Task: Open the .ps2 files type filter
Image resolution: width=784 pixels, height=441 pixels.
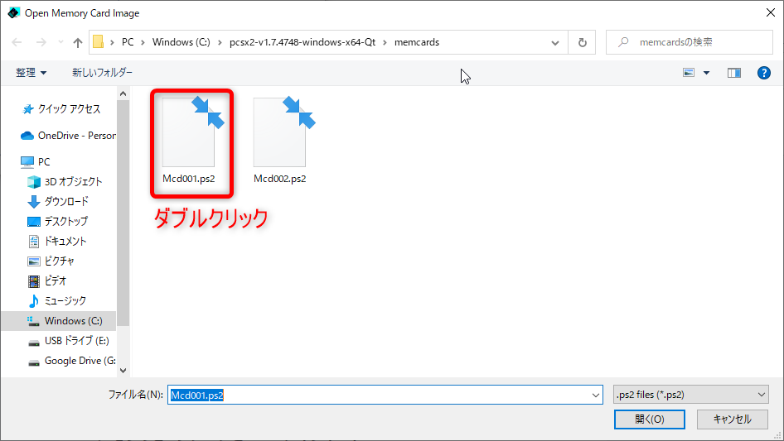Action: tap(690, 395)
